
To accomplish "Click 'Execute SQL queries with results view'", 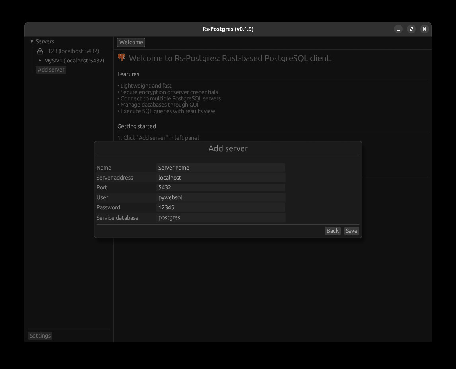I will [x=168, y=111].
